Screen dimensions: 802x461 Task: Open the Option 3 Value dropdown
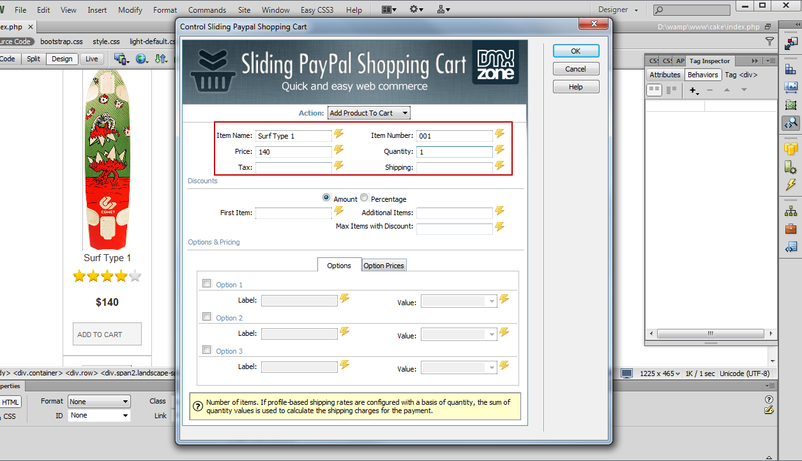click(459, 368)
